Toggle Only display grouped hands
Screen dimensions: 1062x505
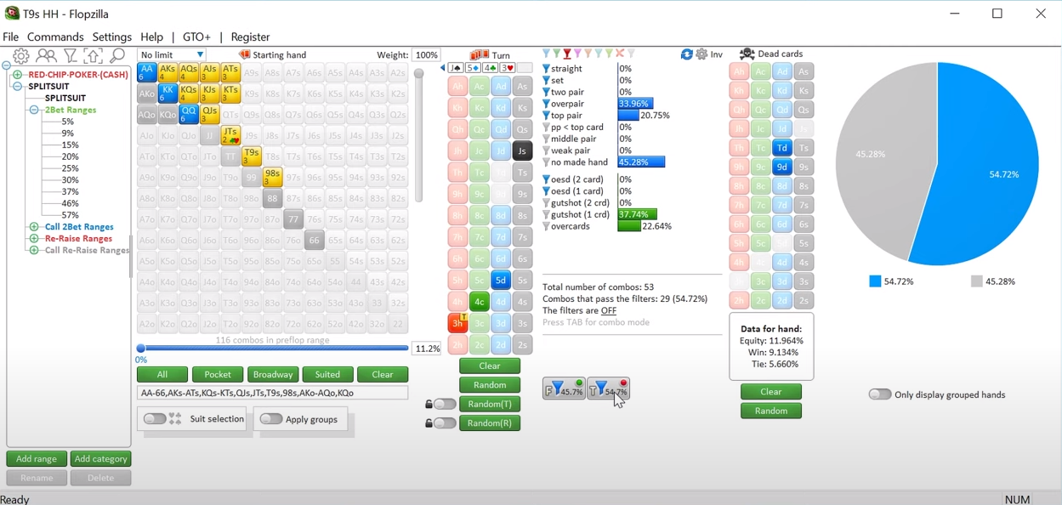(880, 394)
